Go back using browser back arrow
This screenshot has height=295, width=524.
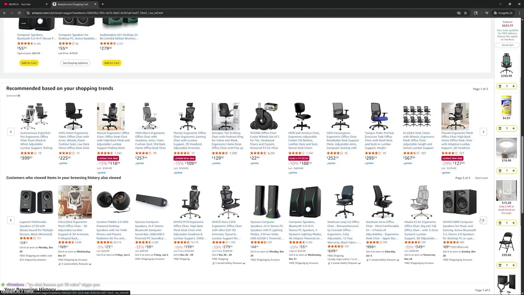click(5, 13)
